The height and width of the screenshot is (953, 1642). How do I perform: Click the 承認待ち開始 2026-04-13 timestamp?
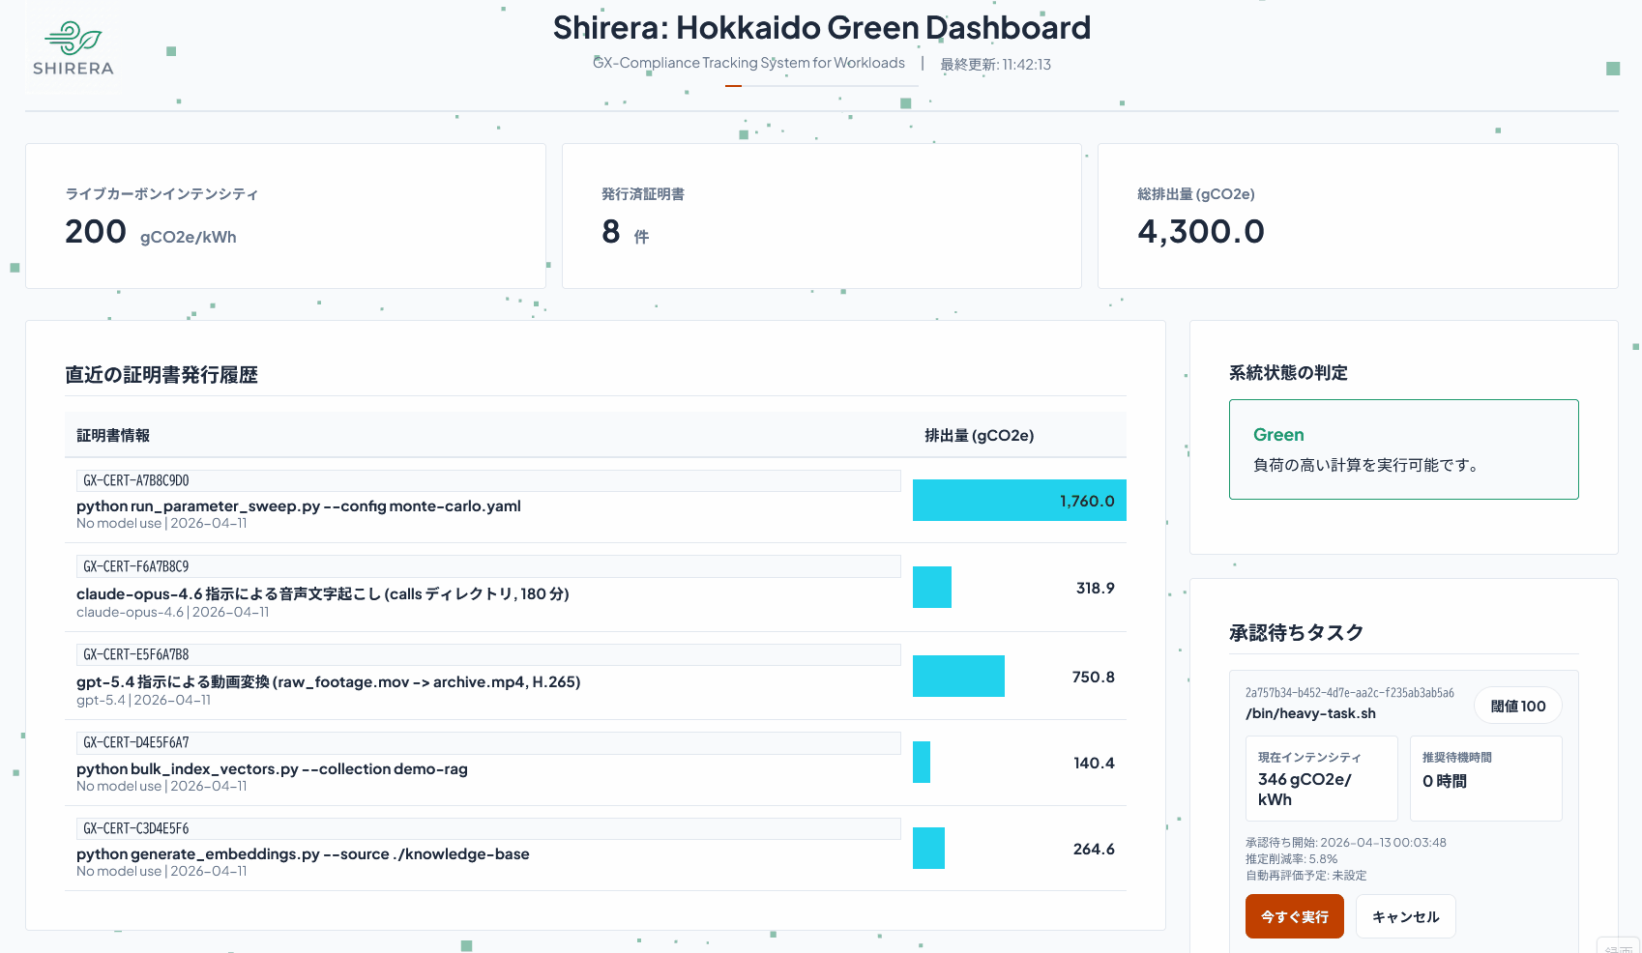click(x=1346, y=843)
